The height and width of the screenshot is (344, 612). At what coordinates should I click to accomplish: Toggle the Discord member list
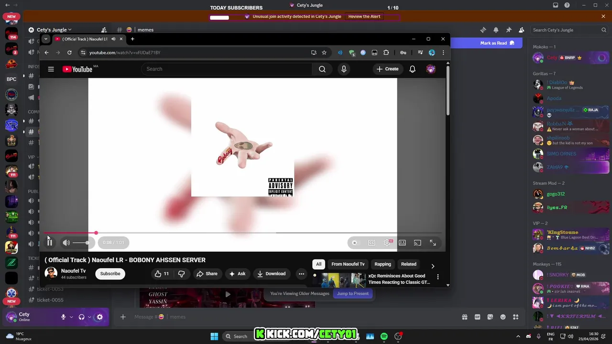pyautogui.click(x=522, y=30)
